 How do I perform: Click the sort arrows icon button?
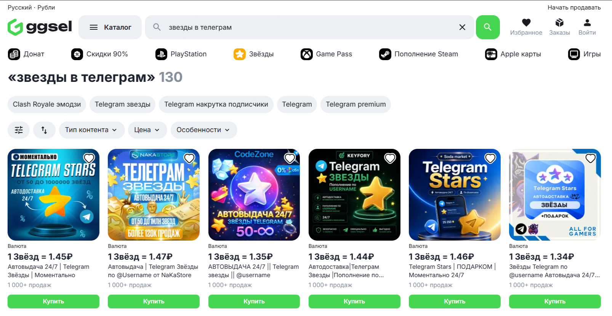pos(44,130)
